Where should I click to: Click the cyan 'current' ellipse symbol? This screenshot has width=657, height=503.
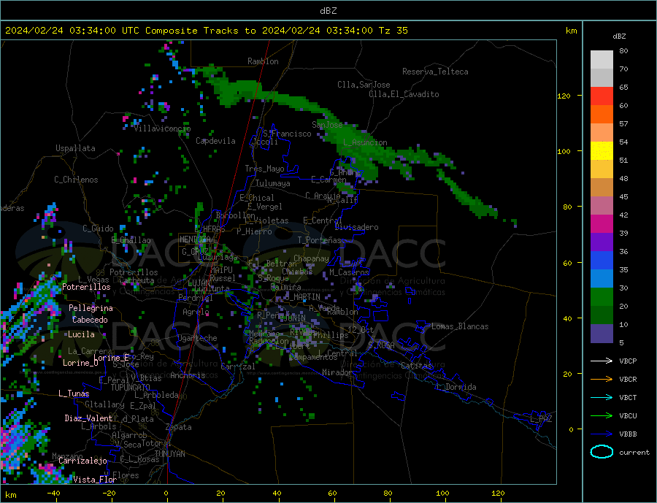click(x=602, y=452)
